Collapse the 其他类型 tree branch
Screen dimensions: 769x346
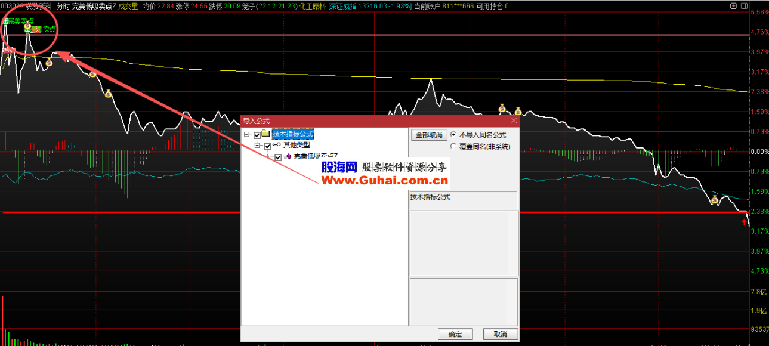point(257,146)
